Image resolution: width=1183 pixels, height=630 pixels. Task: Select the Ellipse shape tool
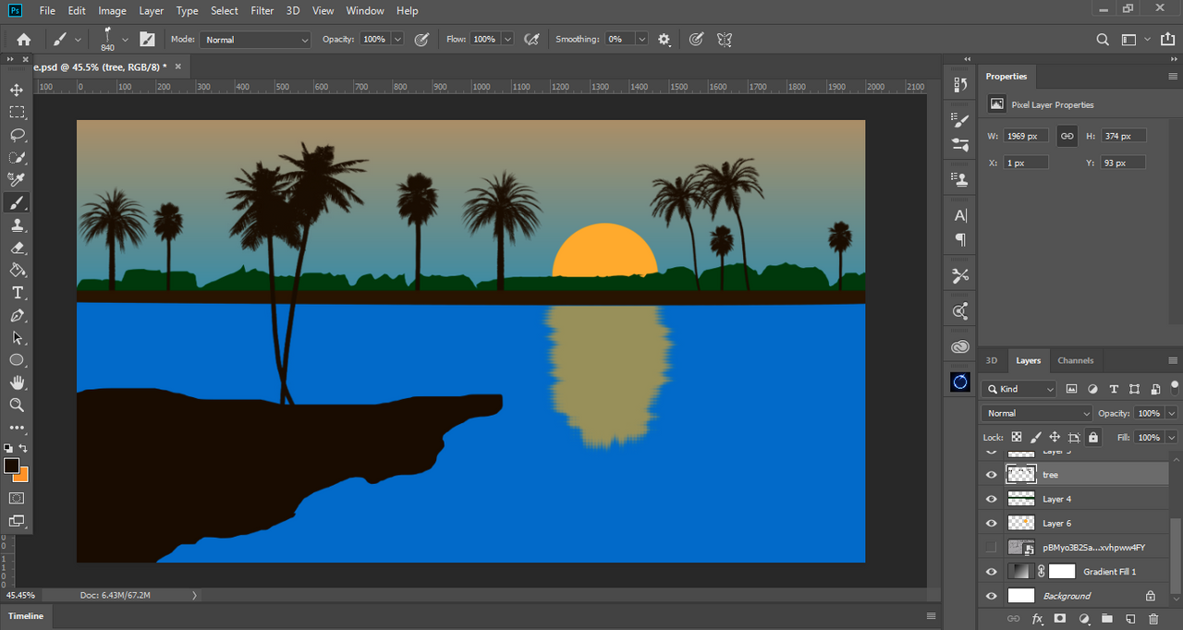(17, 360)
